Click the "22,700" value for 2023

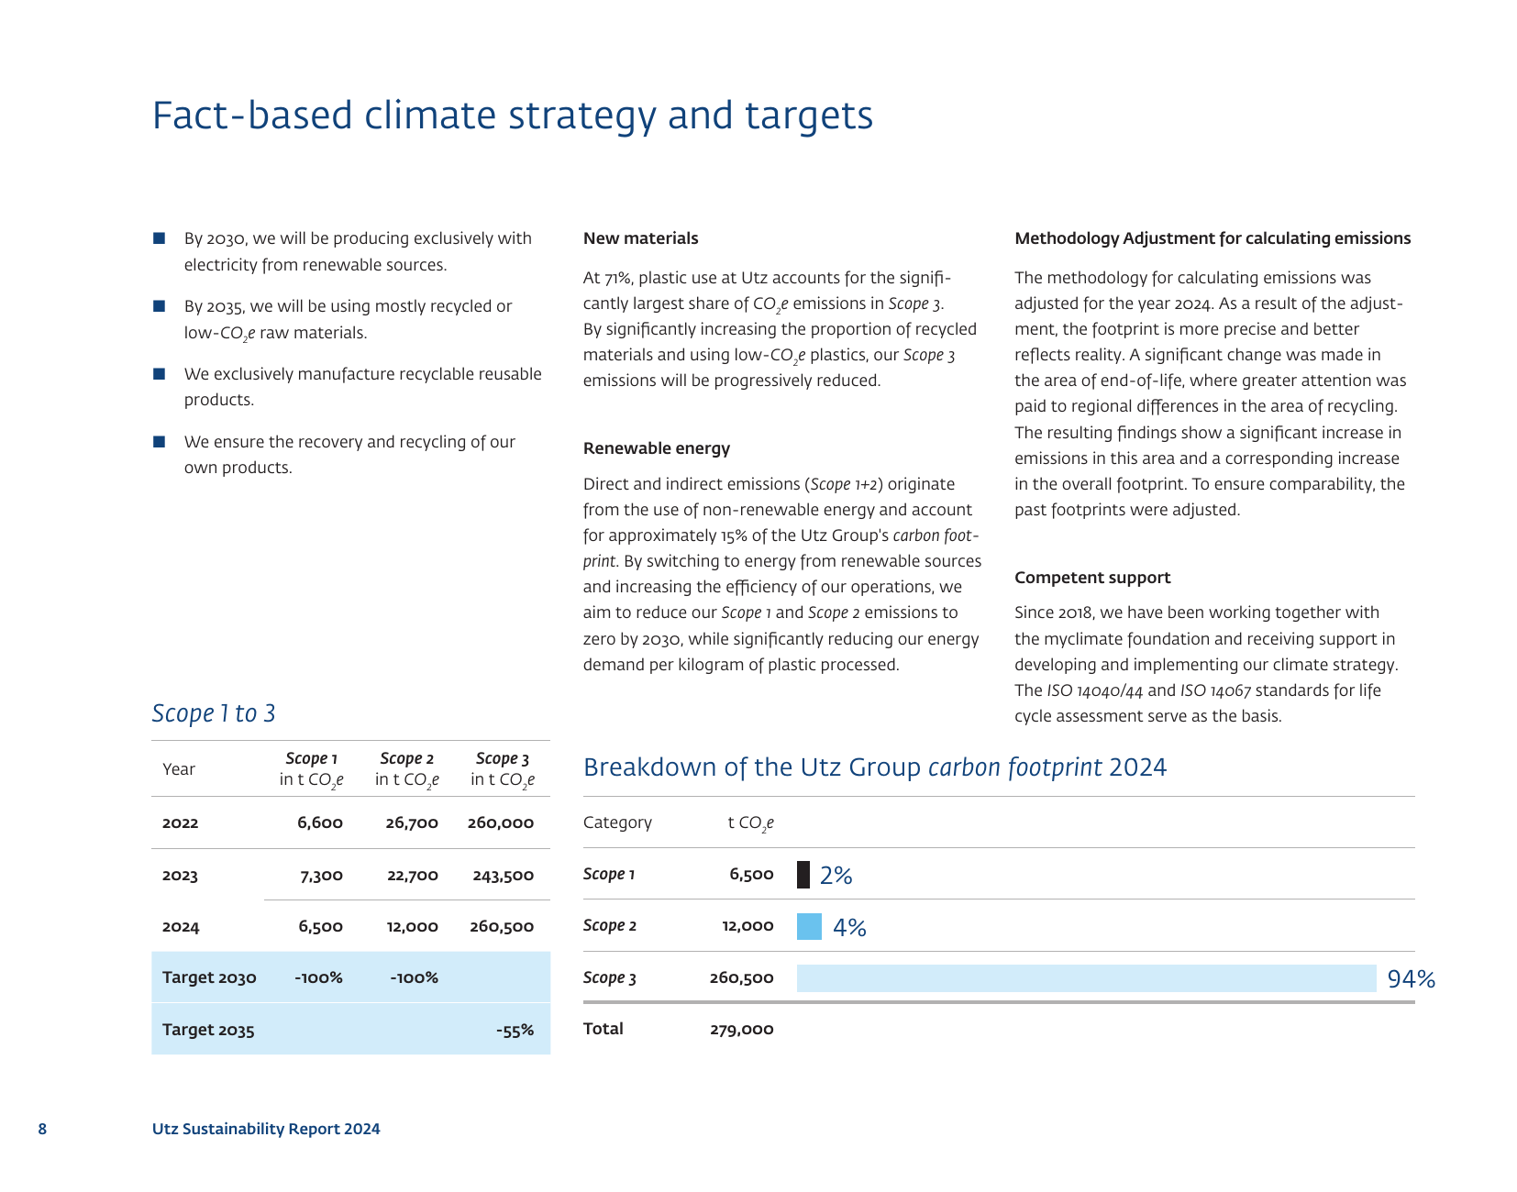(413, 875)
